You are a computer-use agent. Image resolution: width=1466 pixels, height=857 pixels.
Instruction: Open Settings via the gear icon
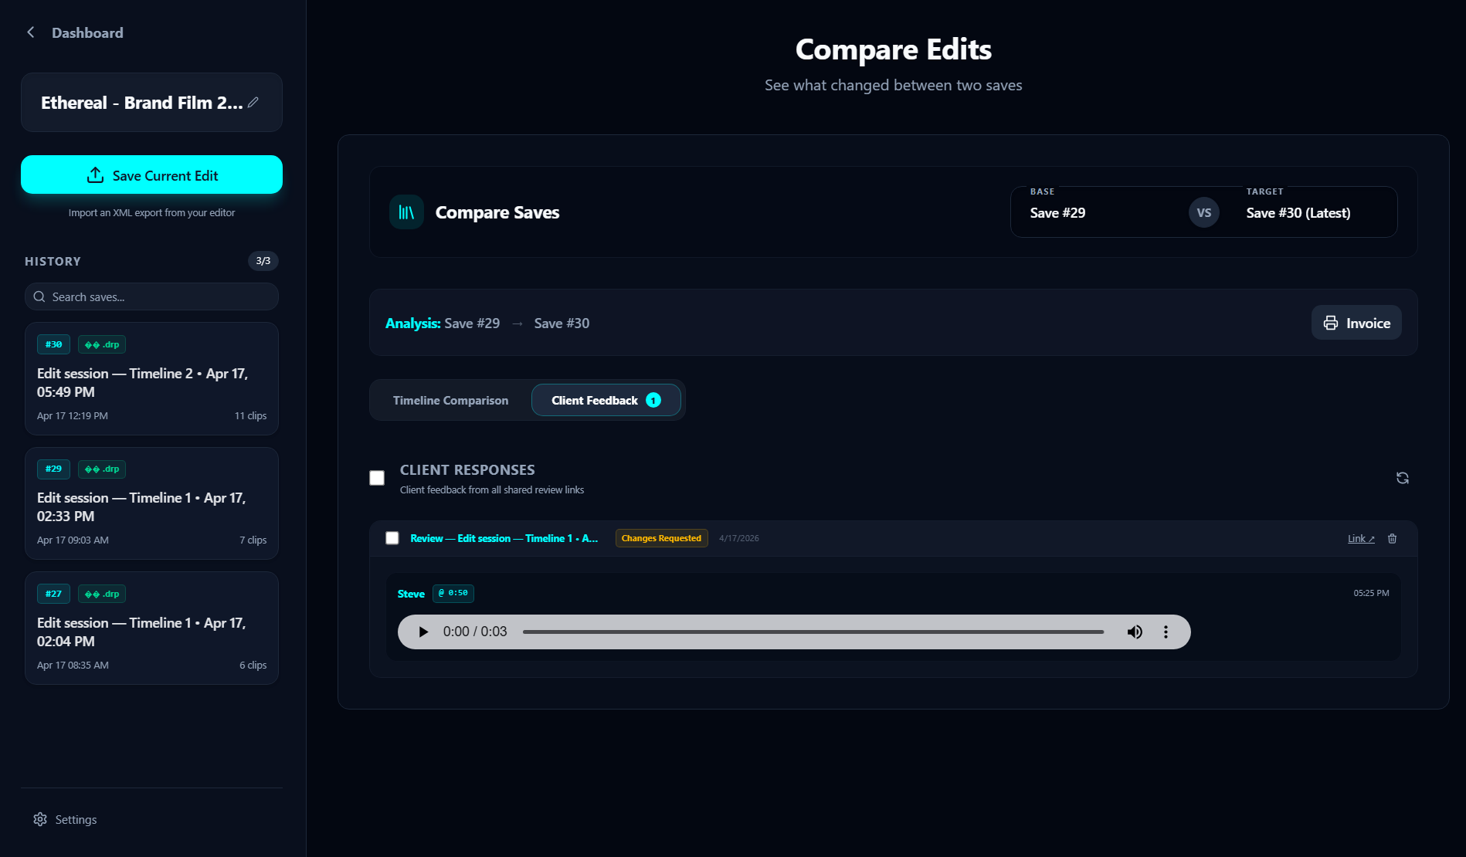click(39, 818)
